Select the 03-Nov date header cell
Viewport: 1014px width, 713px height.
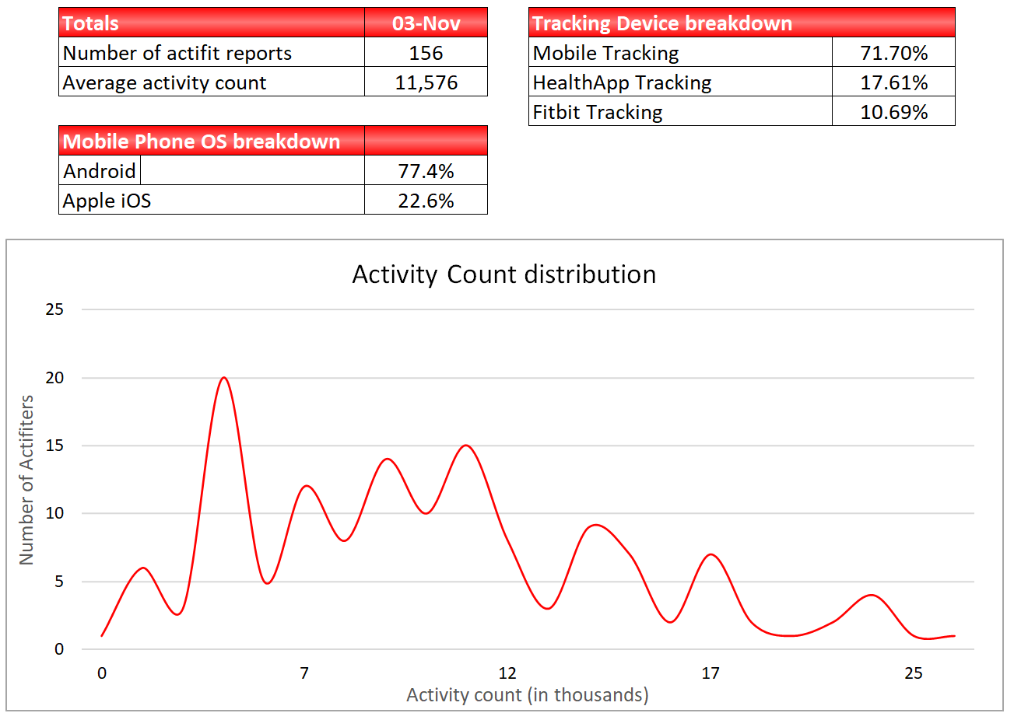(x=426, y=23)
